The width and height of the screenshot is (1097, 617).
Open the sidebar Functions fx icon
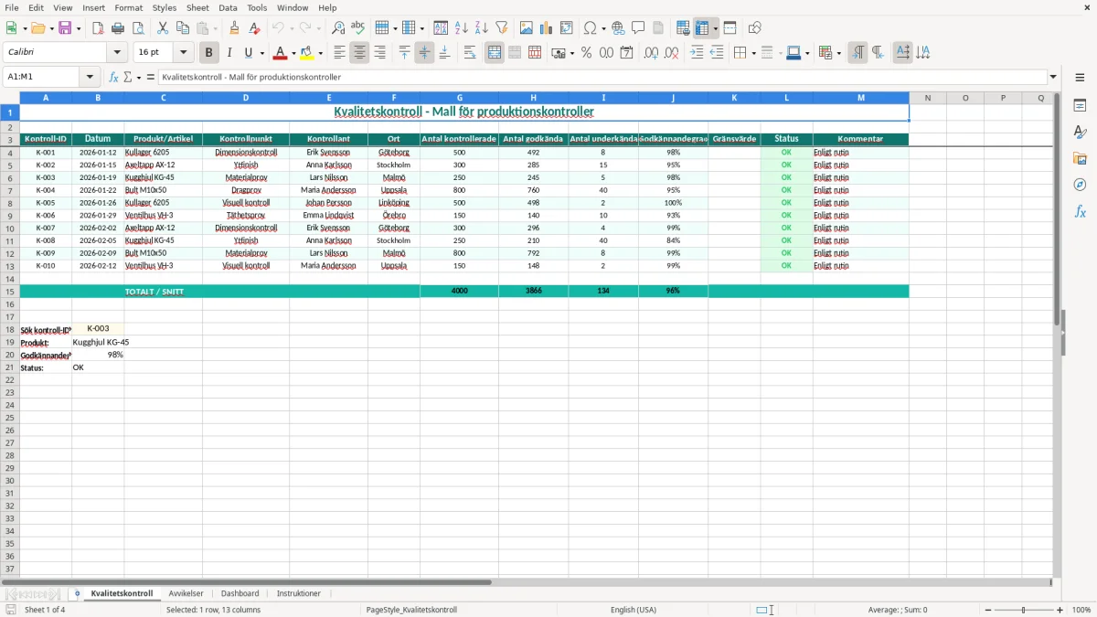point(1080,211)
